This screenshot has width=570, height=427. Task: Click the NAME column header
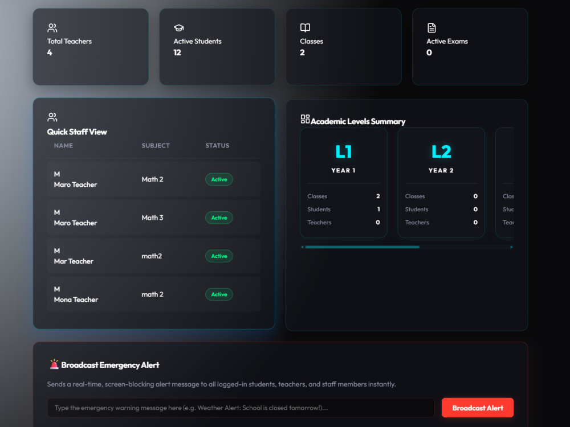coord(63,146)
